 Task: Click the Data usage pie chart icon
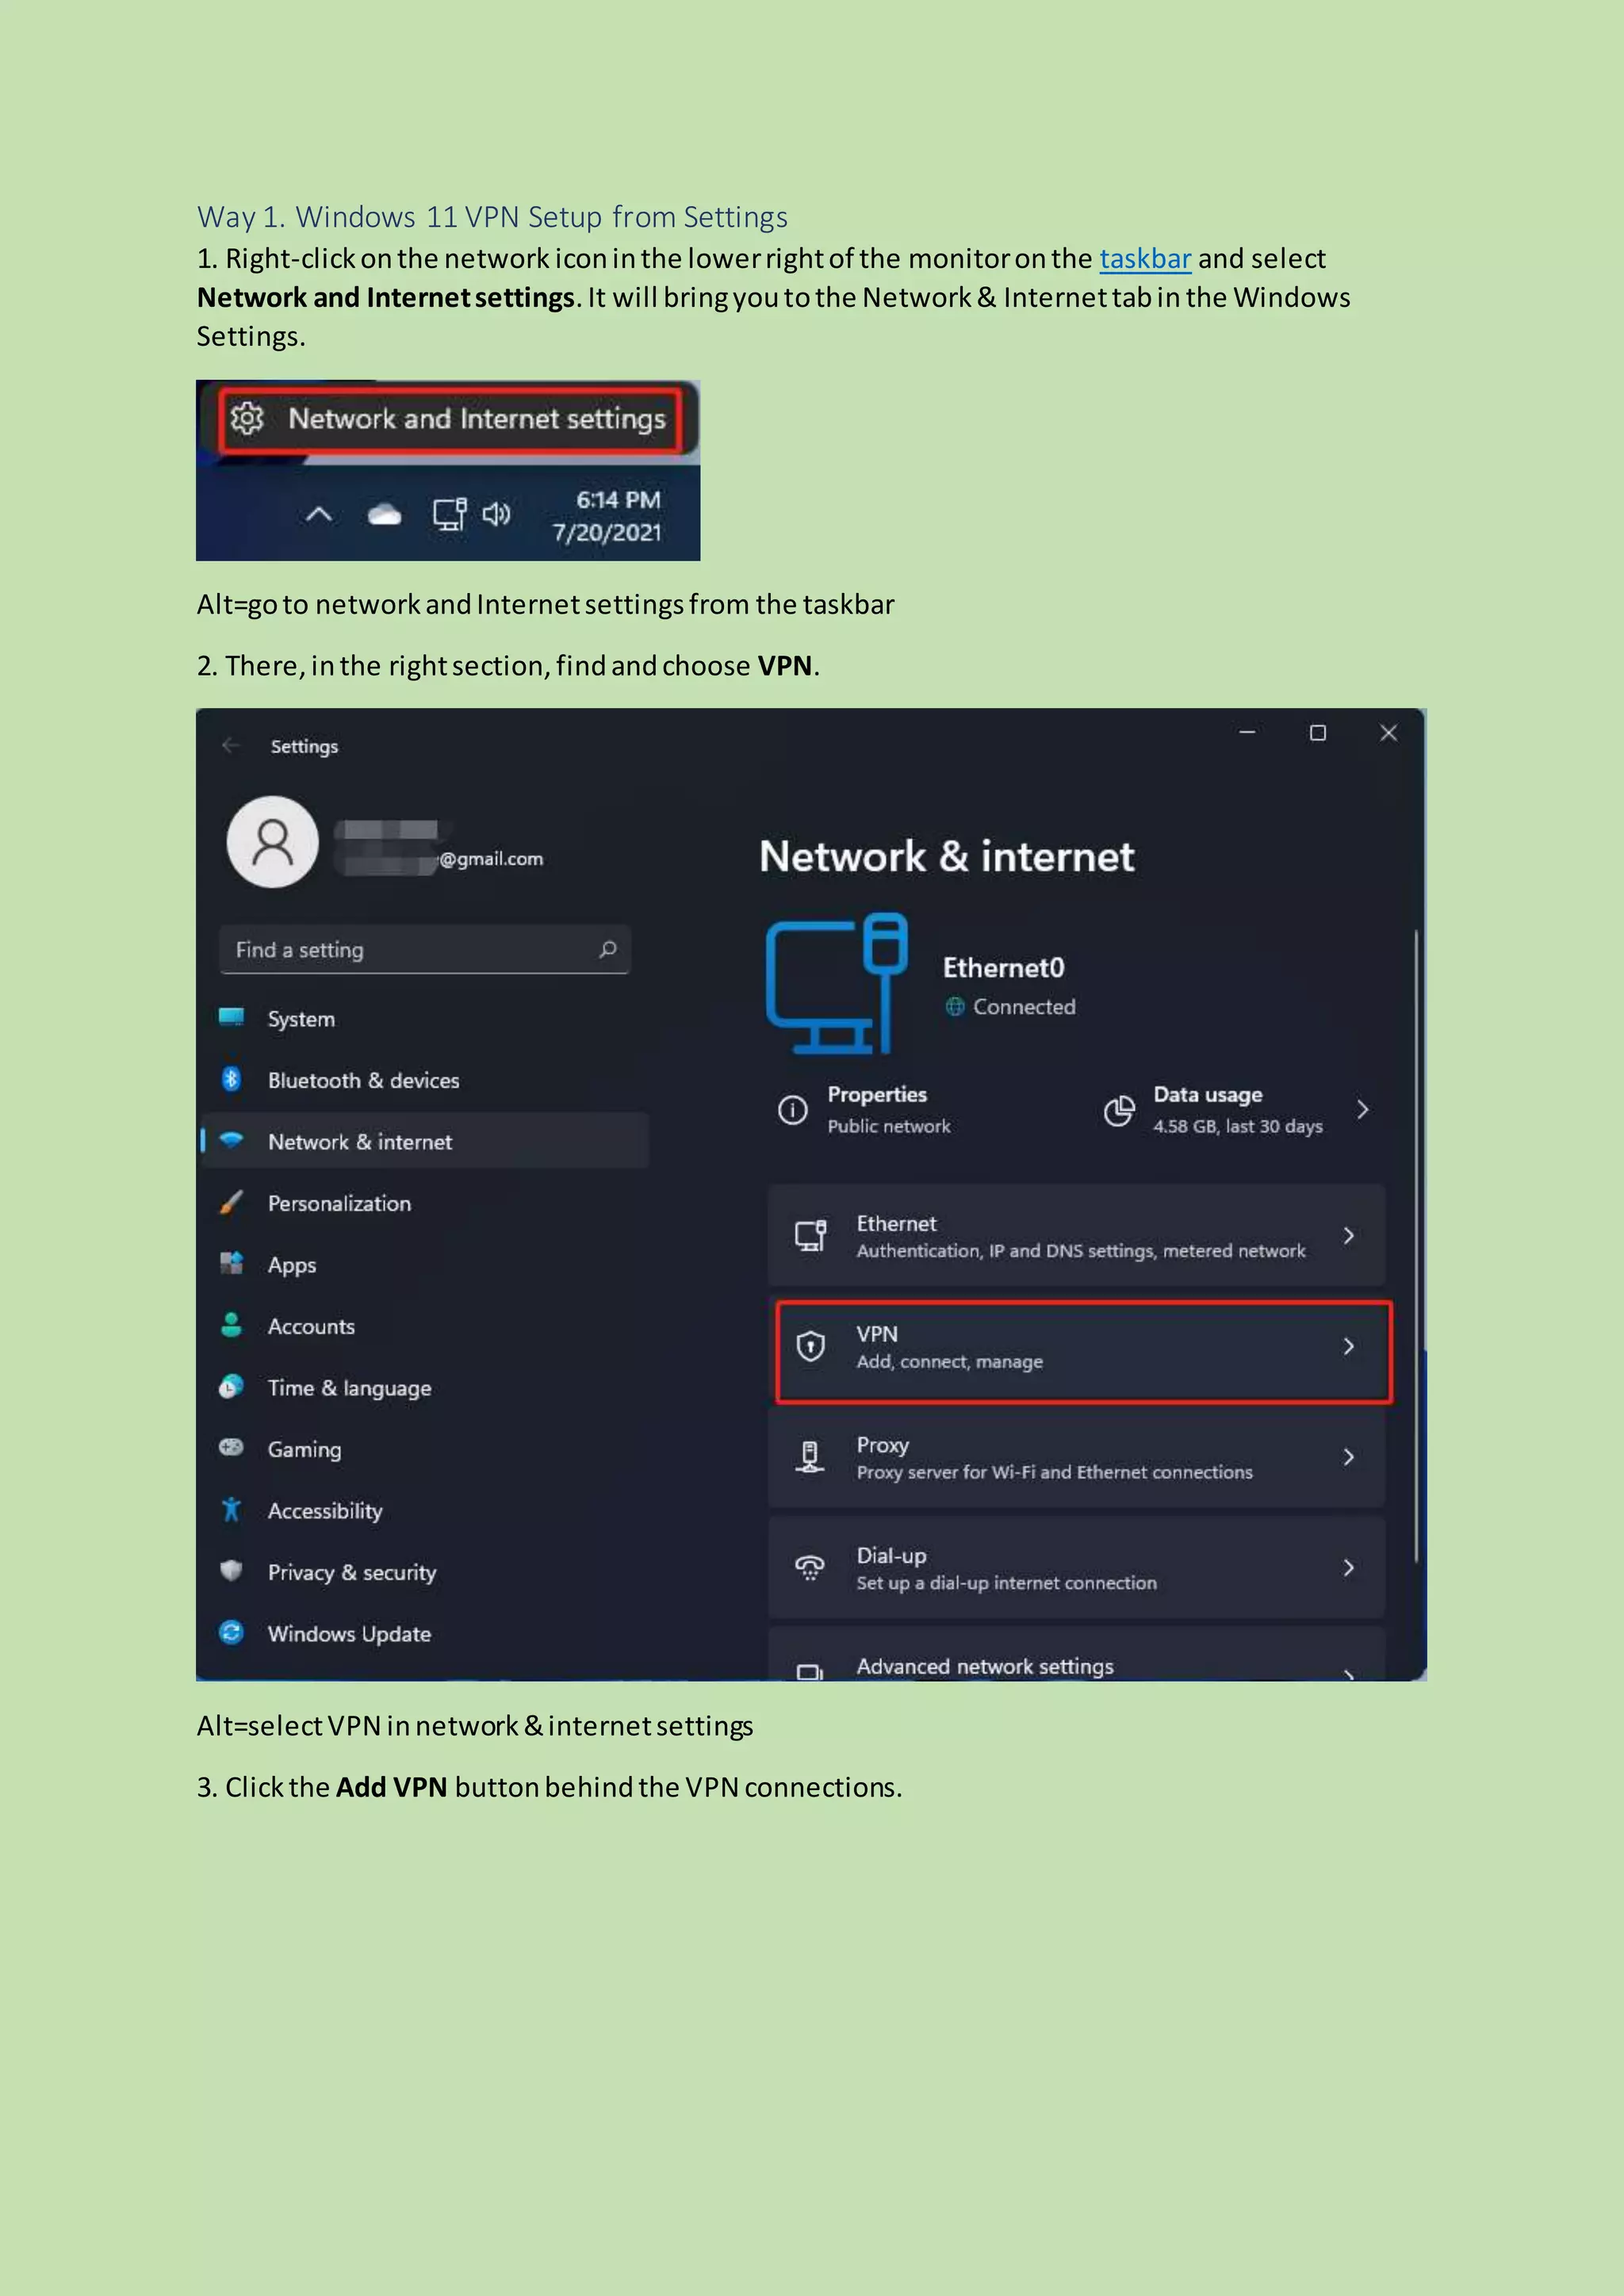[1119, 1110]
